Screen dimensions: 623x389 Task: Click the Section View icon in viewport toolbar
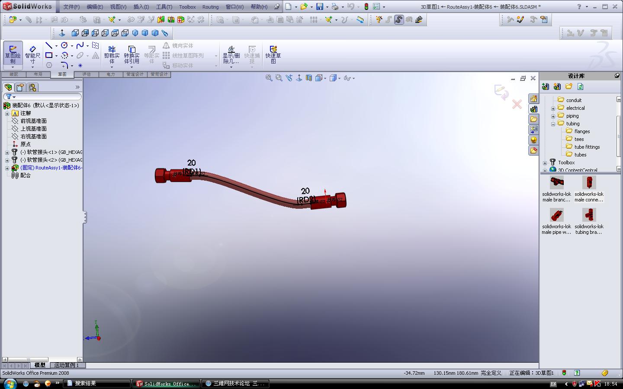(308, 78)
